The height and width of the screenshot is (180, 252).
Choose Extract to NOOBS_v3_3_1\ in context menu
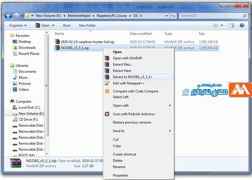(132, 77)
